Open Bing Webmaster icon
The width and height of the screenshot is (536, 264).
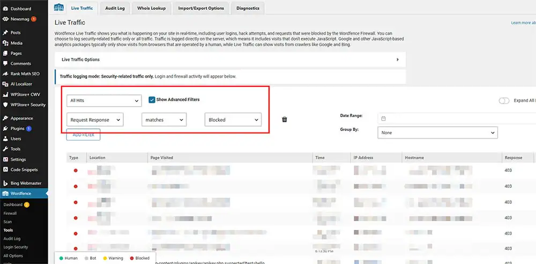click(x=5, y=183)
